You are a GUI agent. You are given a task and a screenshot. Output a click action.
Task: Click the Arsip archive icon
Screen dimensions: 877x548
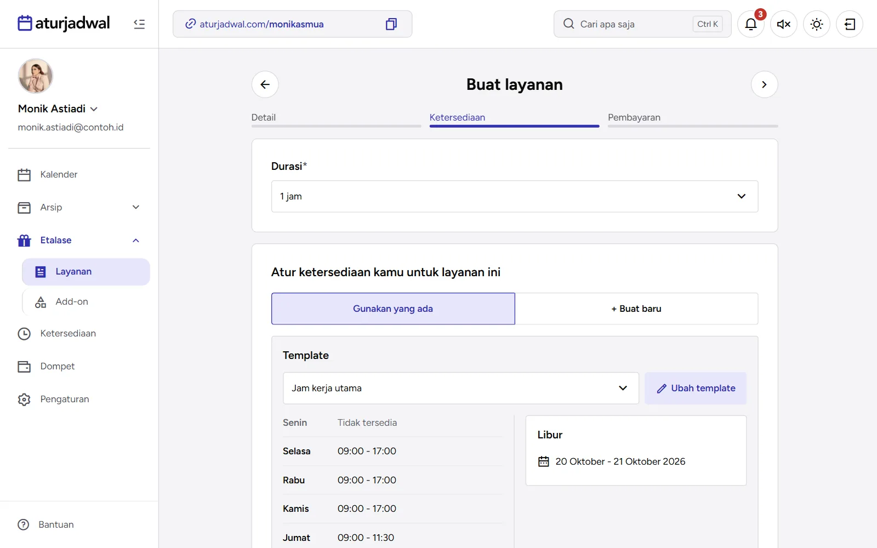24,208
